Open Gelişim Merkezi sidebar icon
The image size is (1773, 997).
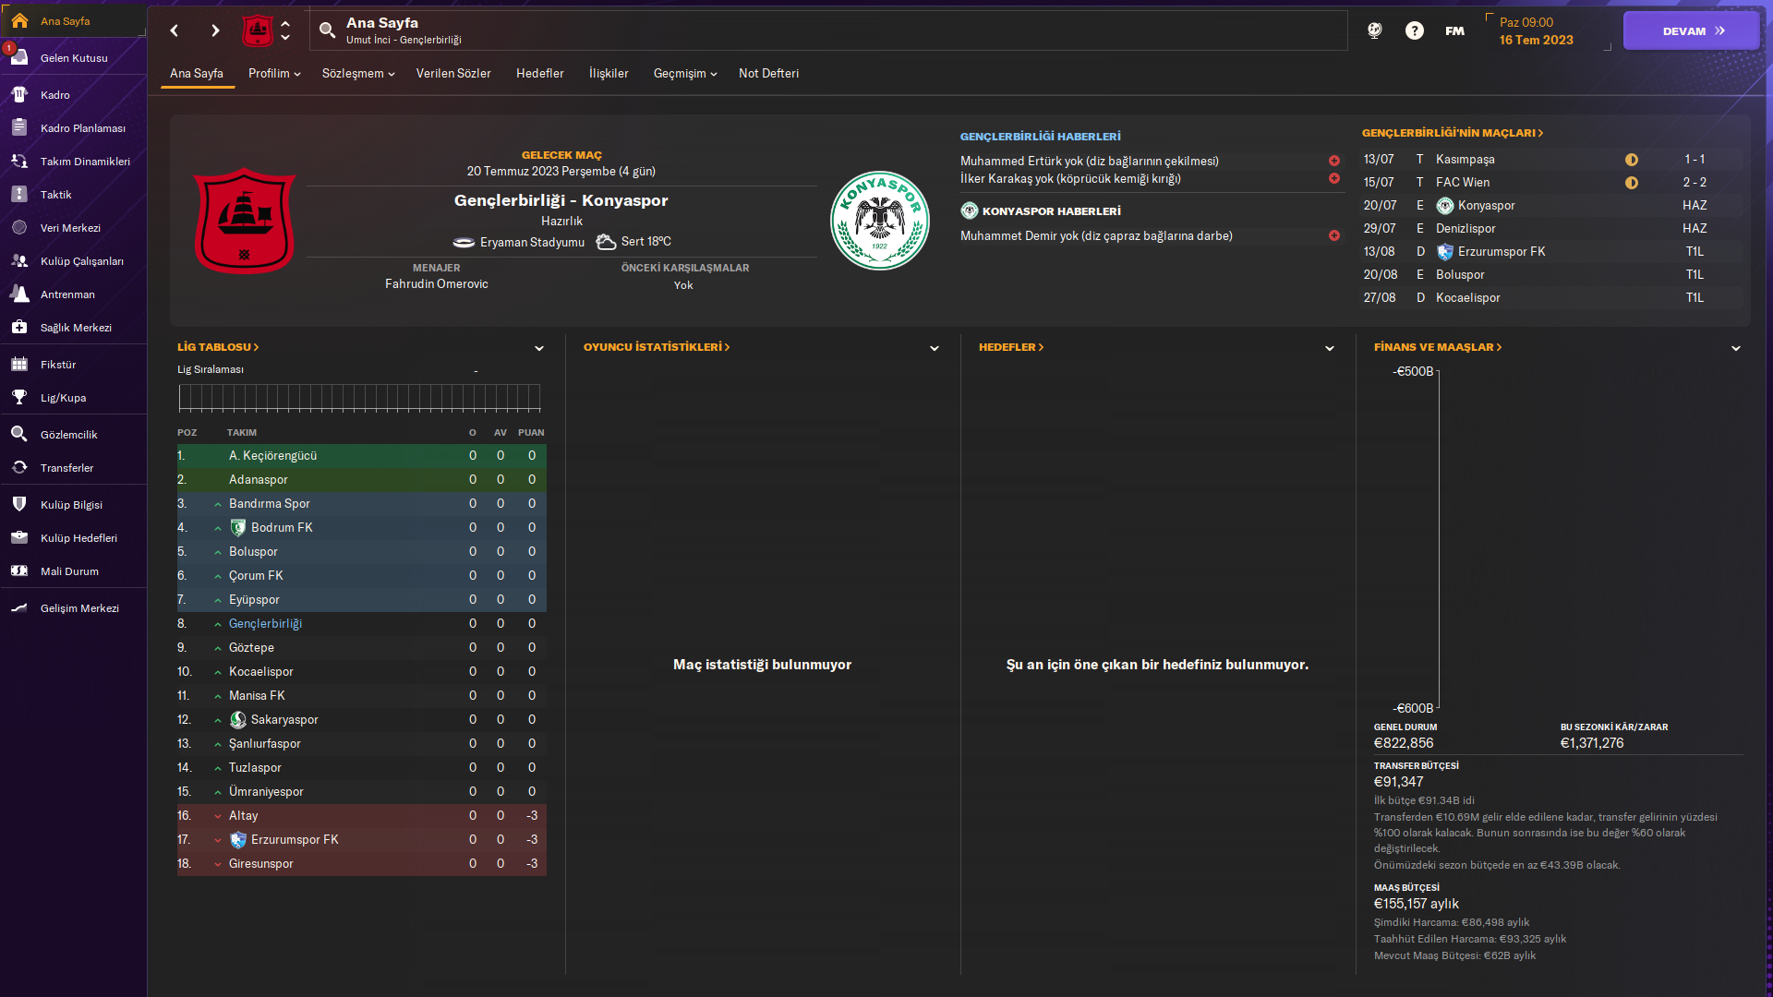[19, 607]
